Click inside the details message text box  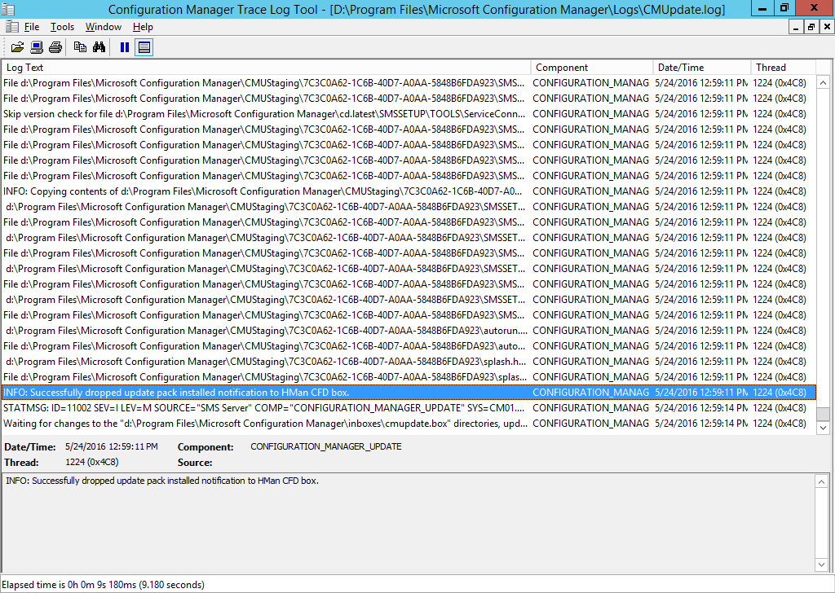(409, 523)
